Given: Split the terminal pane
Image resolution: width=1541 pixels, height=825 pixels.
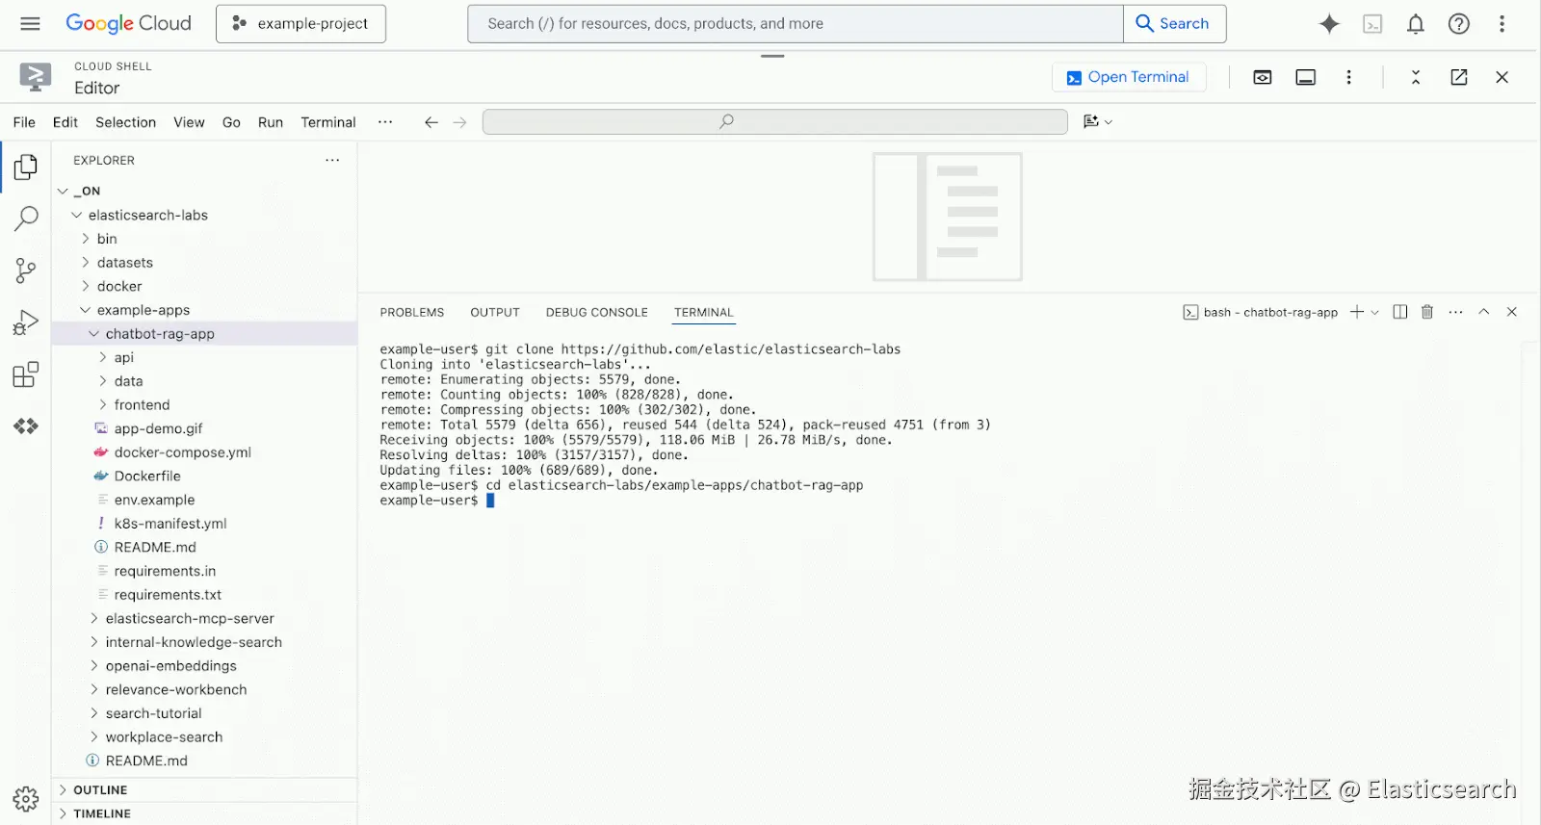Looking at the screenshot, I should coord(1400,312).
